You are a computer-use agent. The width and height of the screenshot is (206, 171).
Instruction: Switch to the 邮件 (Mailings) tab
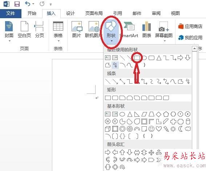coord(137,13)
